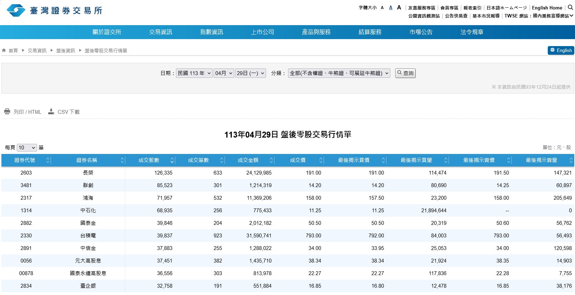Sort by 最後揭示賣量 column arrows
This screenshot has height=295, width=575.
pos(571,160)
